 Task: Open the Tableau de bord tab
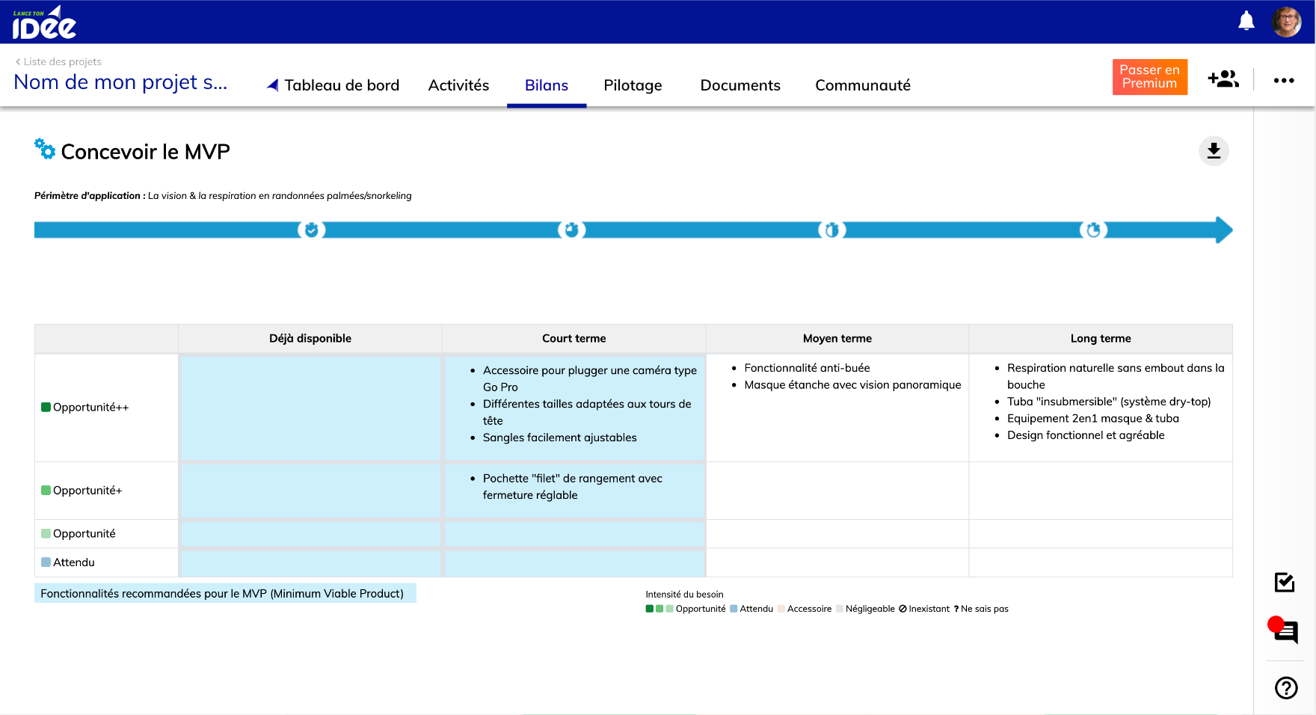click(333, 85)
